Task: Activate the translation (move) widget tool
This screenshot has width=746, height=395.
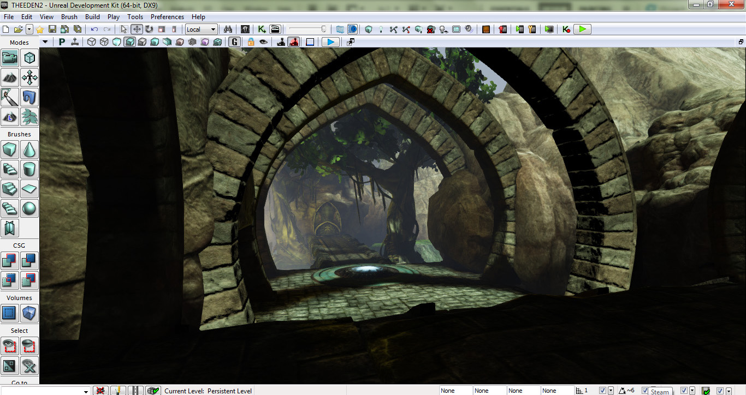Action: [x=137, y=29]
